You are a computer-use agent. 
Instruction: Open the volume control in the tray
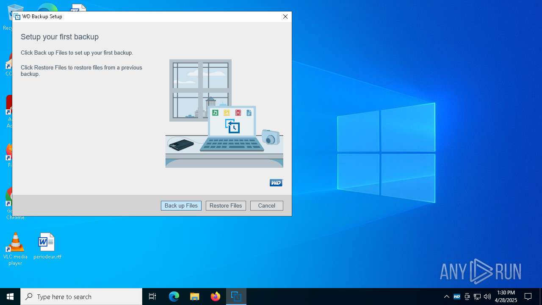[x=487, y=297]
